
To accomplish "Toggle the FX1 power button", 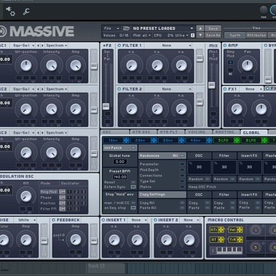I will 225,89.
